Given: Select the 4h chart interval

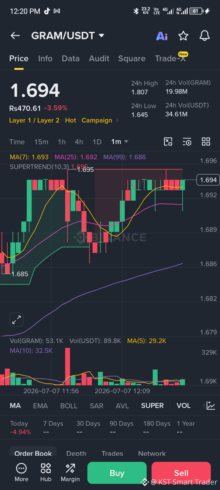Looking at the screenshot, I should coord(79,142).
